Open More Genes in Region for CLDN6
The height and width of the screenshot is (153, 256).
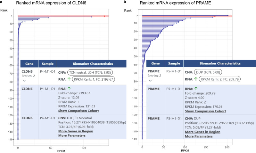[76, 131]
